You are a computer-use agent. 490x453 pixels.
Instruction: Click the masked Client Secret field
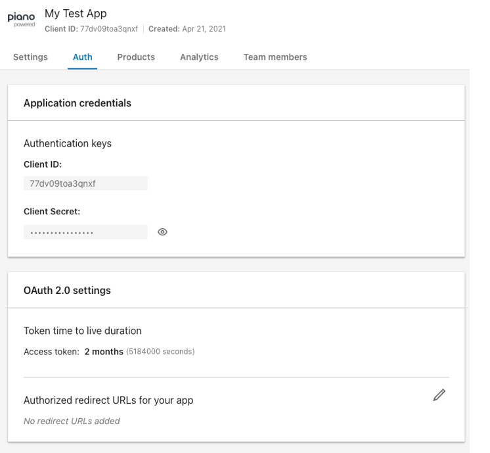pyautogui.click(x=85, y=232)
